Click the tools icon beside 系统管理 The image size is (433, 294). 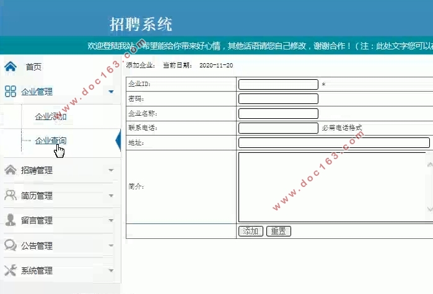(x=11, y=270)
